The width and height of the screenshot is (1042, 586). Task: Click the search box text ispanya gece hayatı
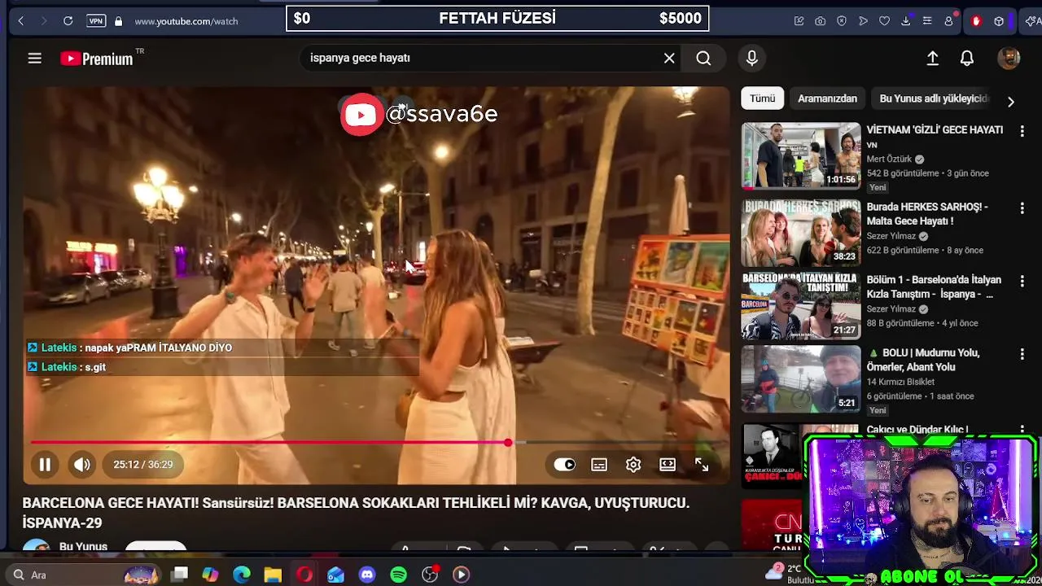tap(360, 59)
